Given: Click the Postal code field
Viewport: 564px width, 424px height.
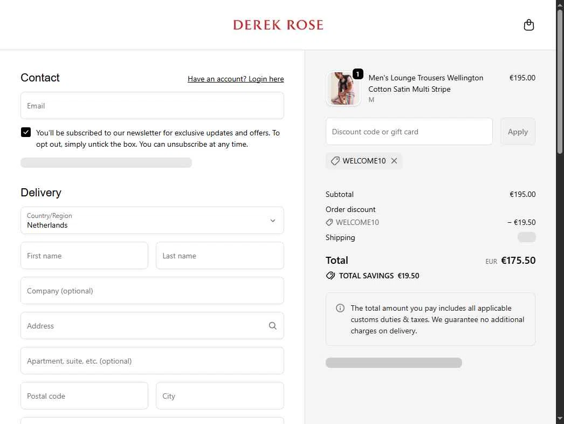Looking at the screenshot, I should click(84, 396).
